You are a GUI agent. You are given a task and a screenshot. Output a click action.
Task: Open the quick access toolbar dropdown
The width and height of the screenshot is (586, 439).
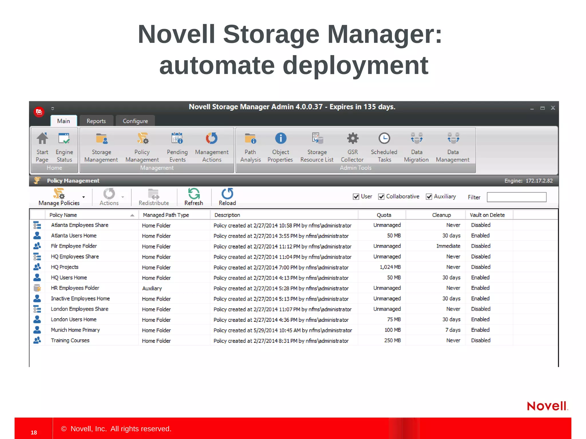53,108
